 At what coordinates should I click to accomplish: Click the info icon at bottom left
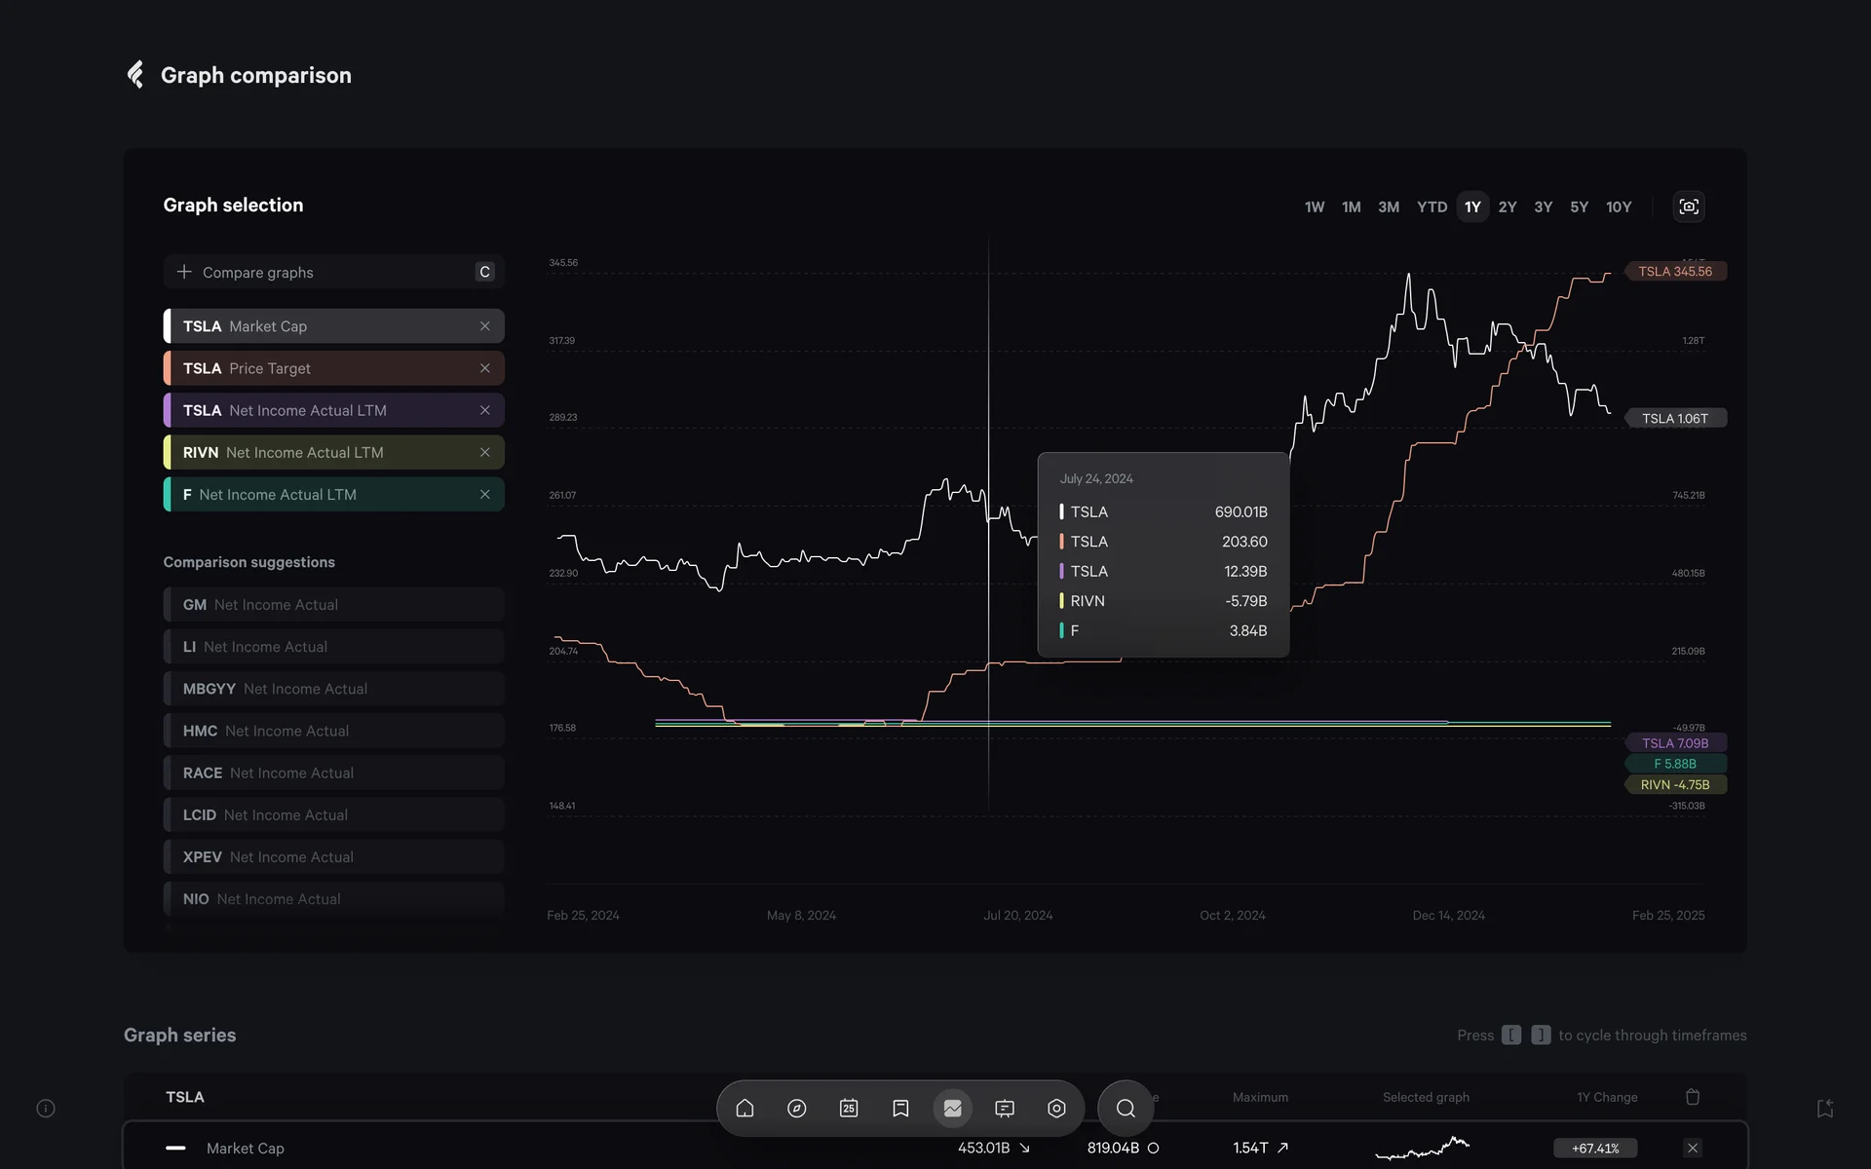click(x=46, y=1108)
